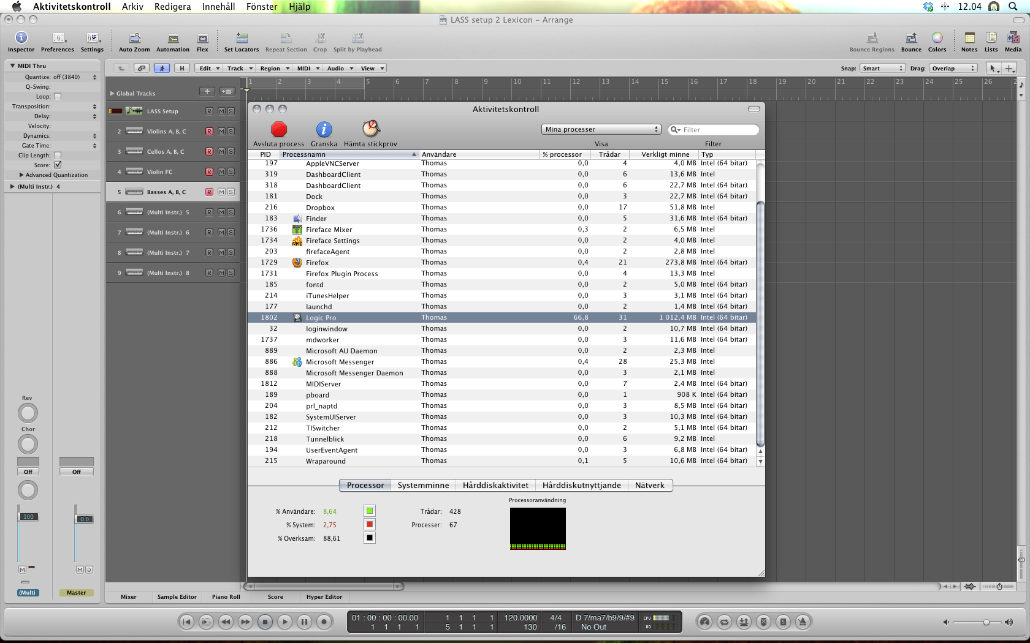The image size is (1030, 643).
Task: Select the Logic Pro process row
Action: tap(502, 317)
